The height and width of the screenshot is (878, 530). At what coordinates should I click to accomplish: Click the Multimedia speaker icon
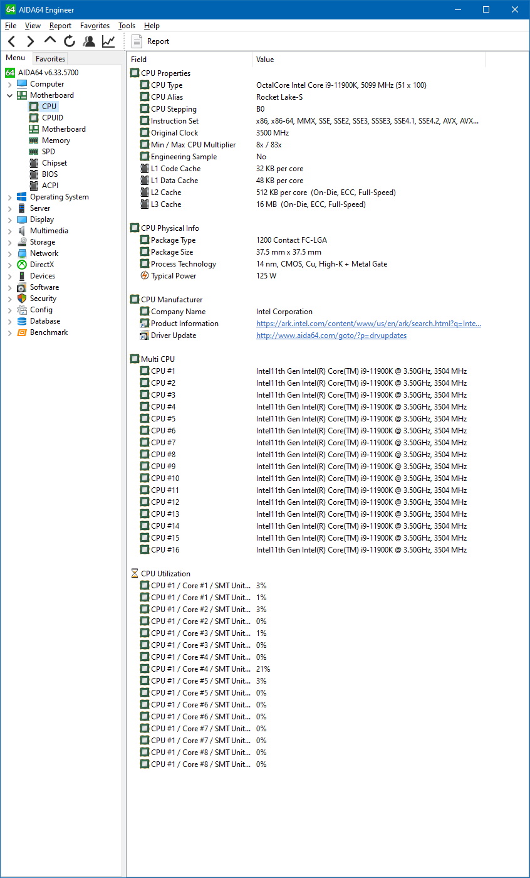22,231
